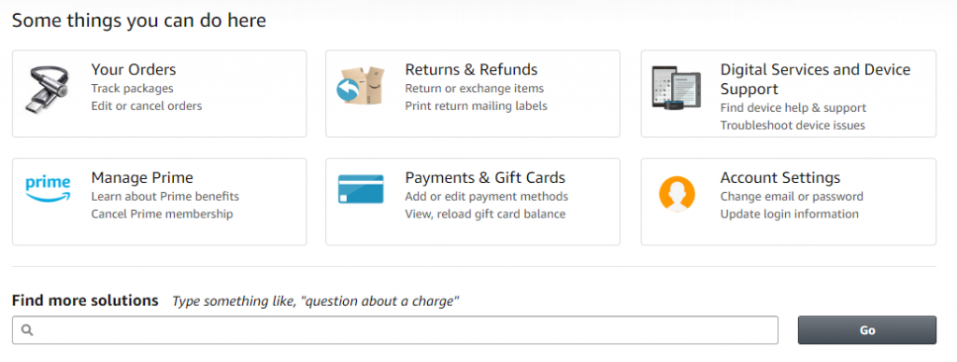
Task: Open the Manage Prime heading
Action: (142, 178)
